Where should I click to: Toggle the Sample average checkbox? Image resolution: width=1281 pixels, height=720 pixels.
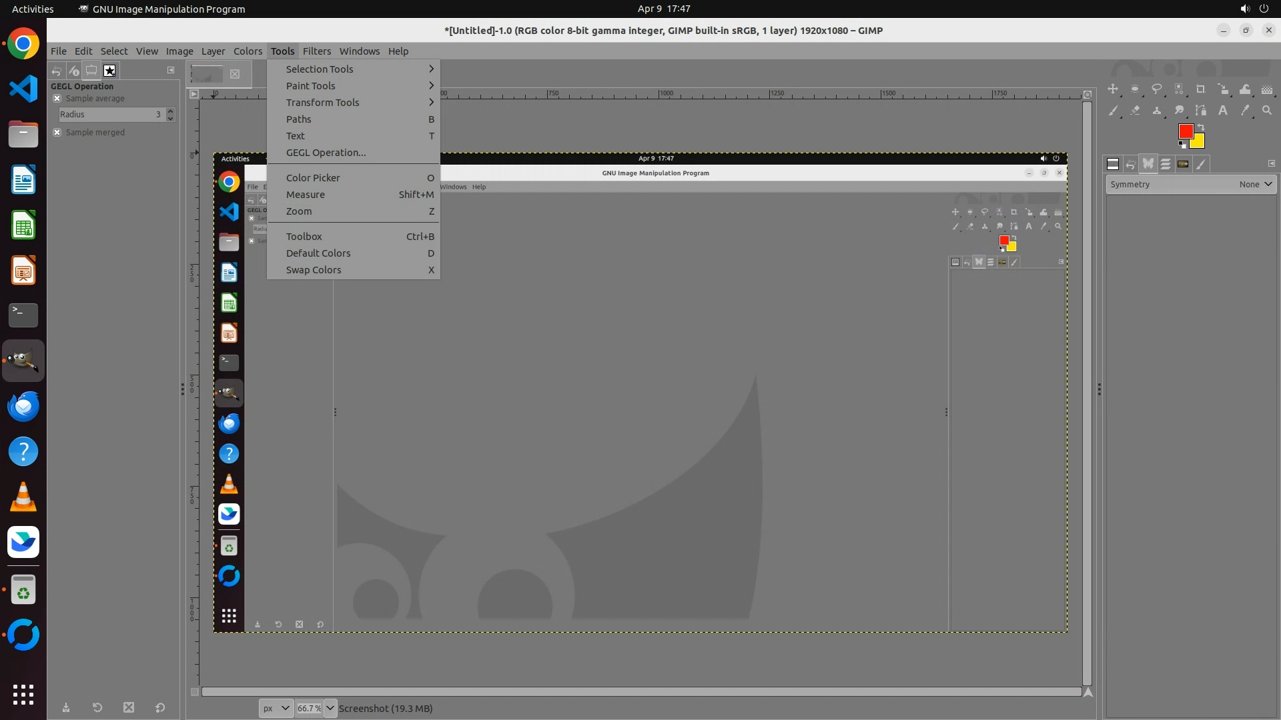(x=57, y=99)
